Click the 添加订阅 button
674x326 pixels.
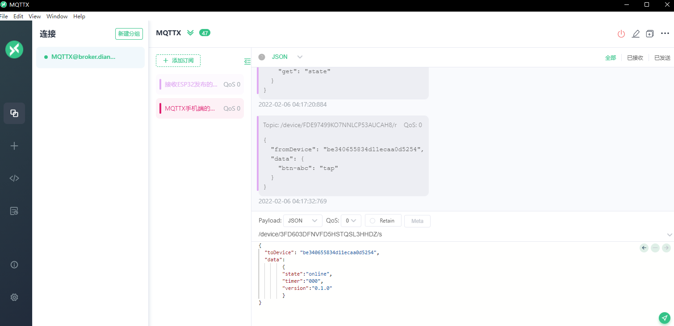178,61
